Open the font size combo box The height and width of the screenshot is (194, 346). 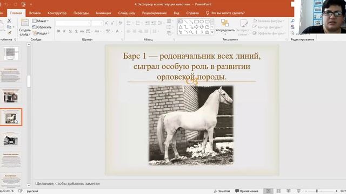[97, 23]
